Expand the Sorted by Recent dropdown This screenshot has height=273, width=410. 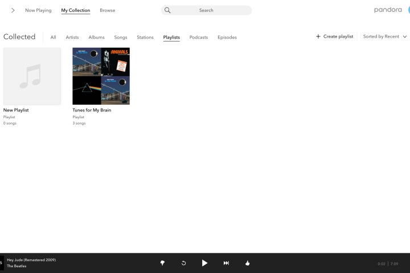point(385,36)
